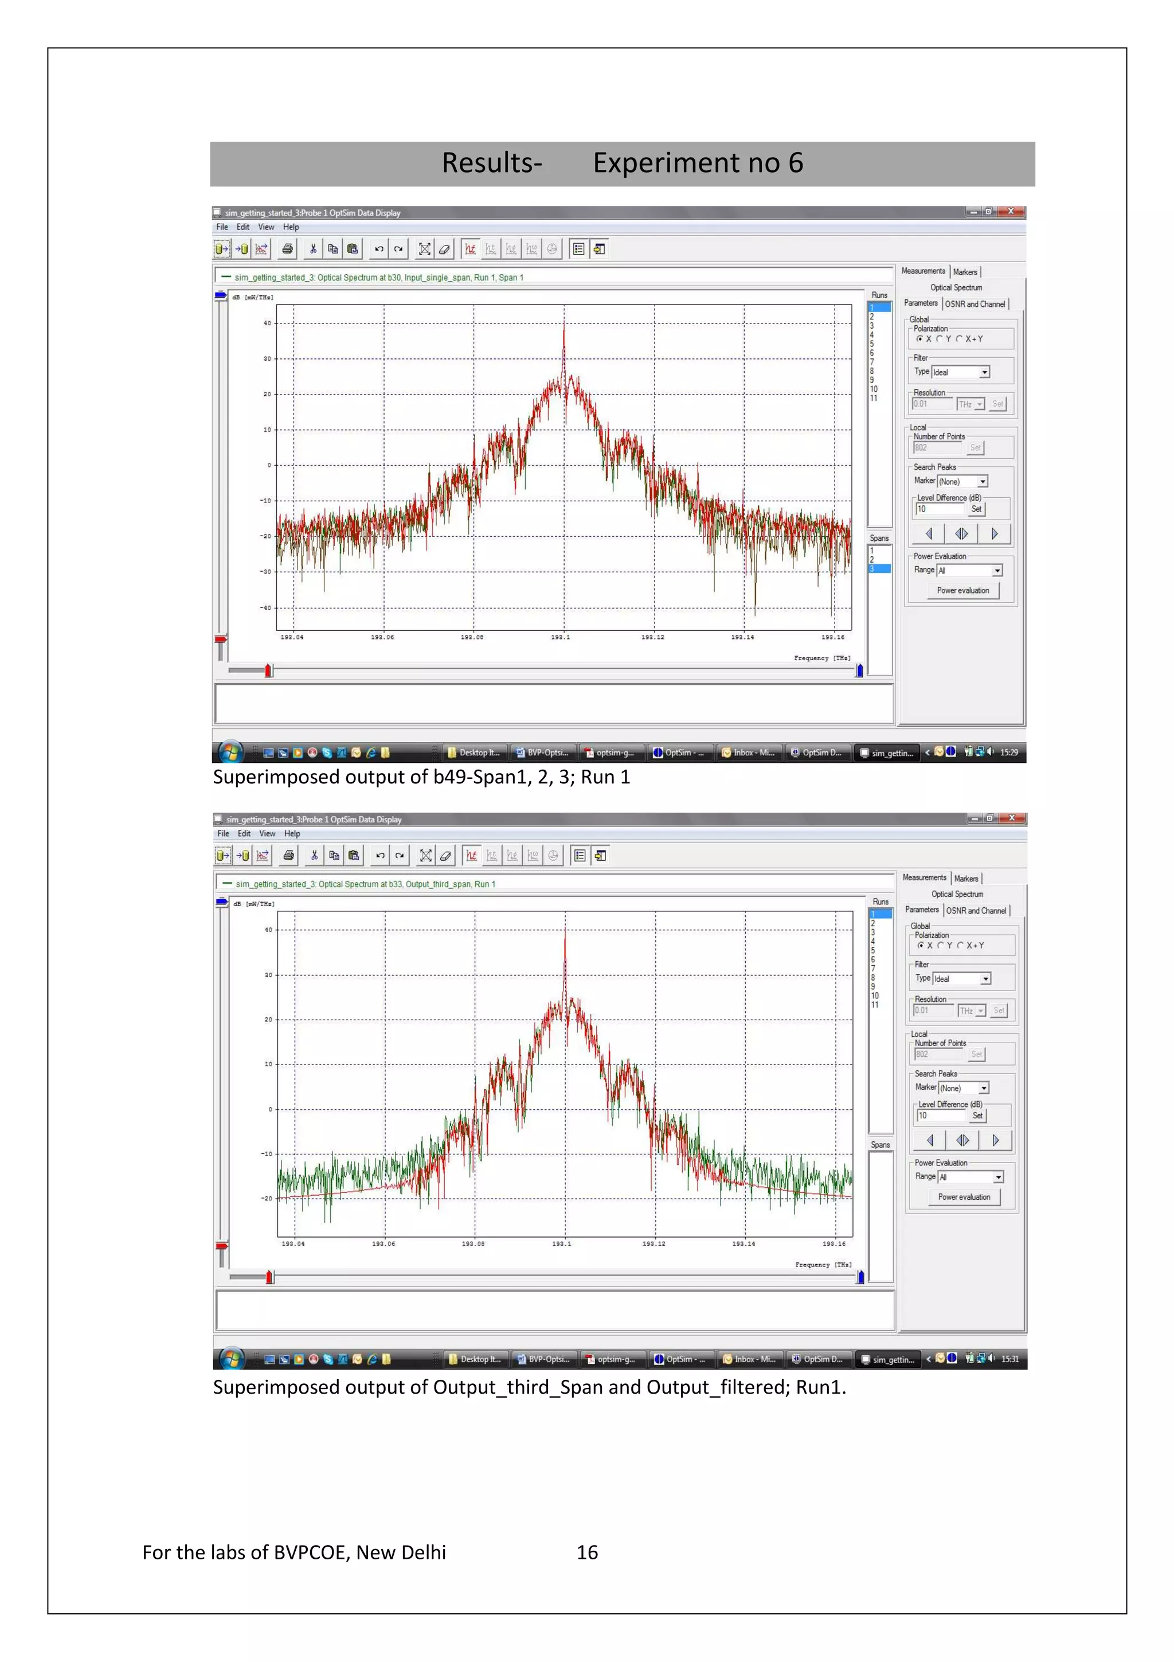Switch to OSNR and Channel tab, Input_single_span window
Viewport: 1174px width, 1662px height.
975,304
